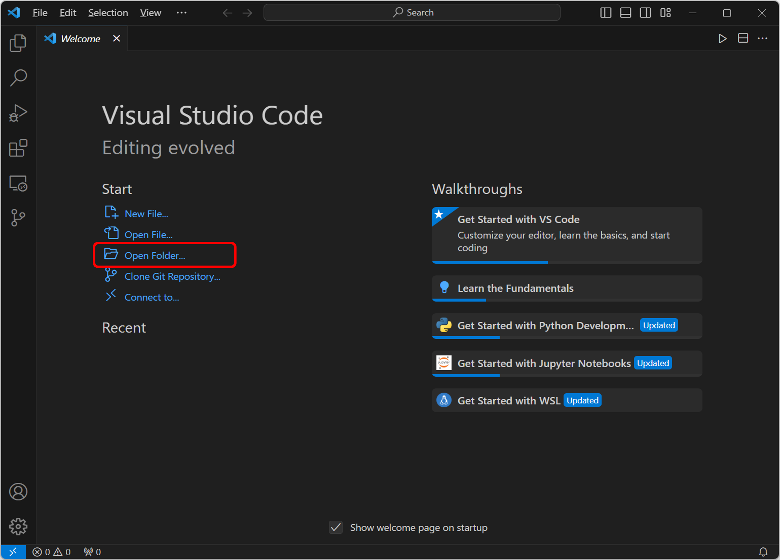The height and width of the screenshot is (560, 780).
Task: Open the Manage gear menu
Action: (18, 526)
